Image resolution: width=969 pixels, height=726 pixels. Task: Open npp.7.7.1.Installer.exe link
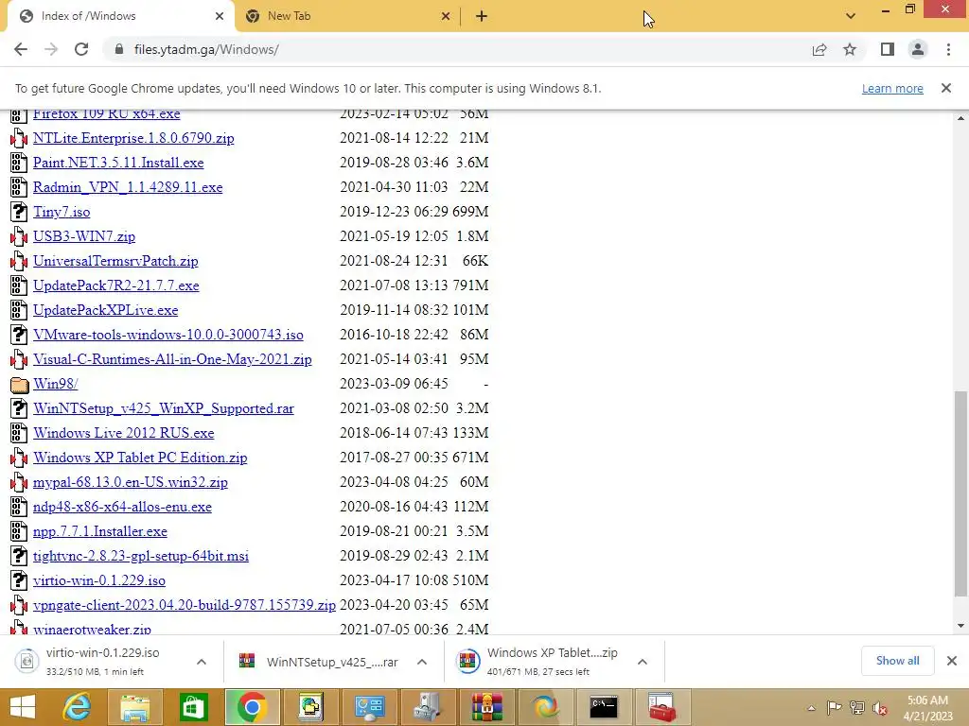point(100,531)
